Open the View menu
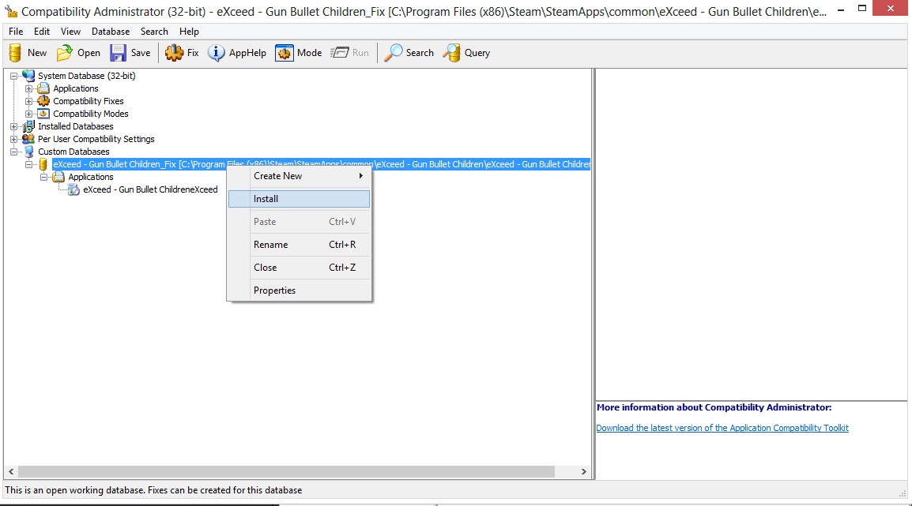Viewport: 912px width, 506px height. click(x=70, y=32)
